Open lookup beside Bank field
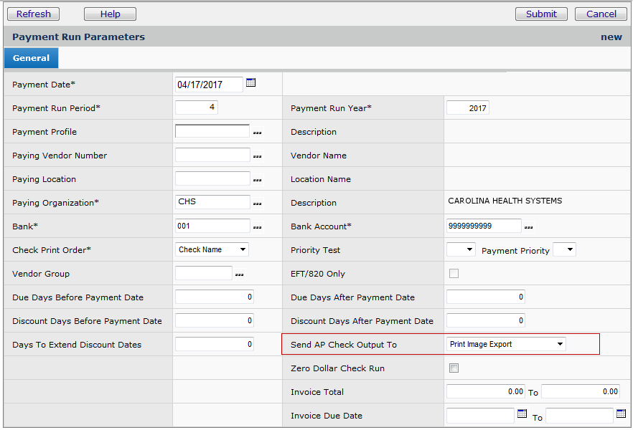Image resolution: width=633 pixels, height=430 pixels. 257,227
